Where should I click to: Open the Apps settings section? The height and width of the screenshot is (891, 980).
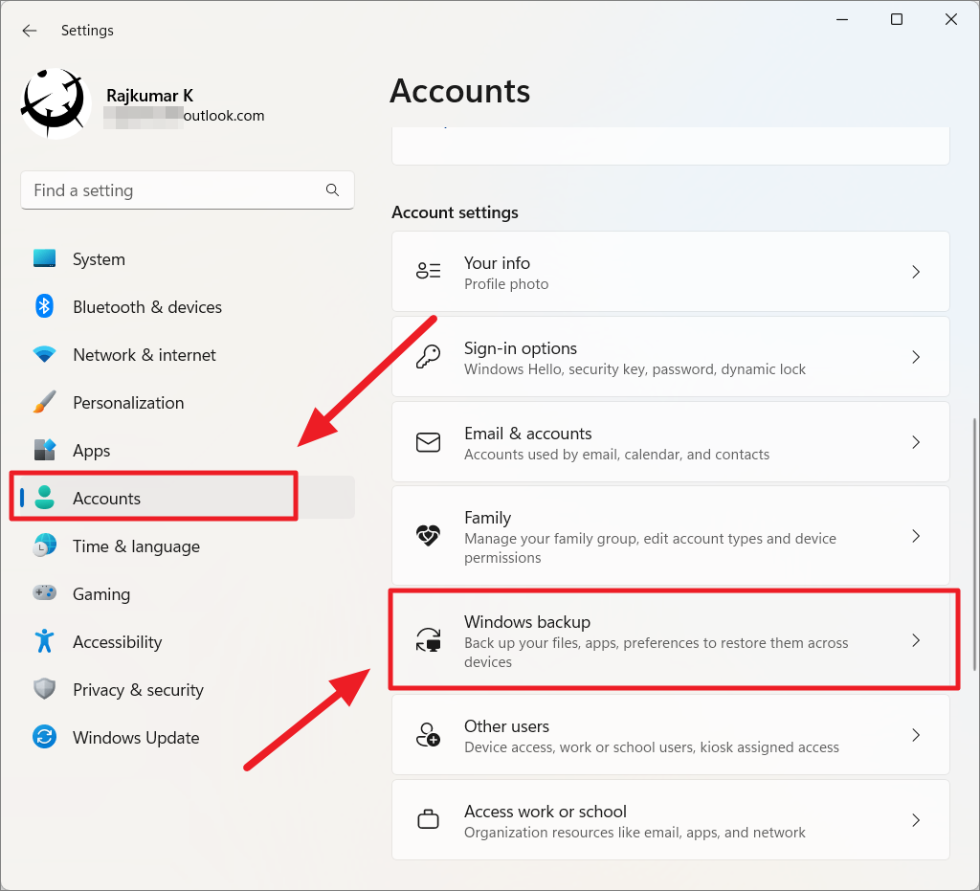[92, 450]
